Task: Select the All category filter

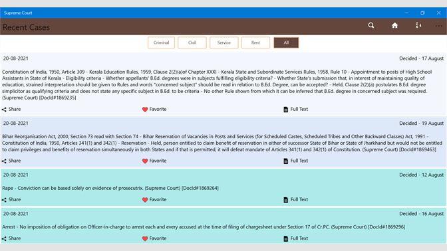Action: 286,42
